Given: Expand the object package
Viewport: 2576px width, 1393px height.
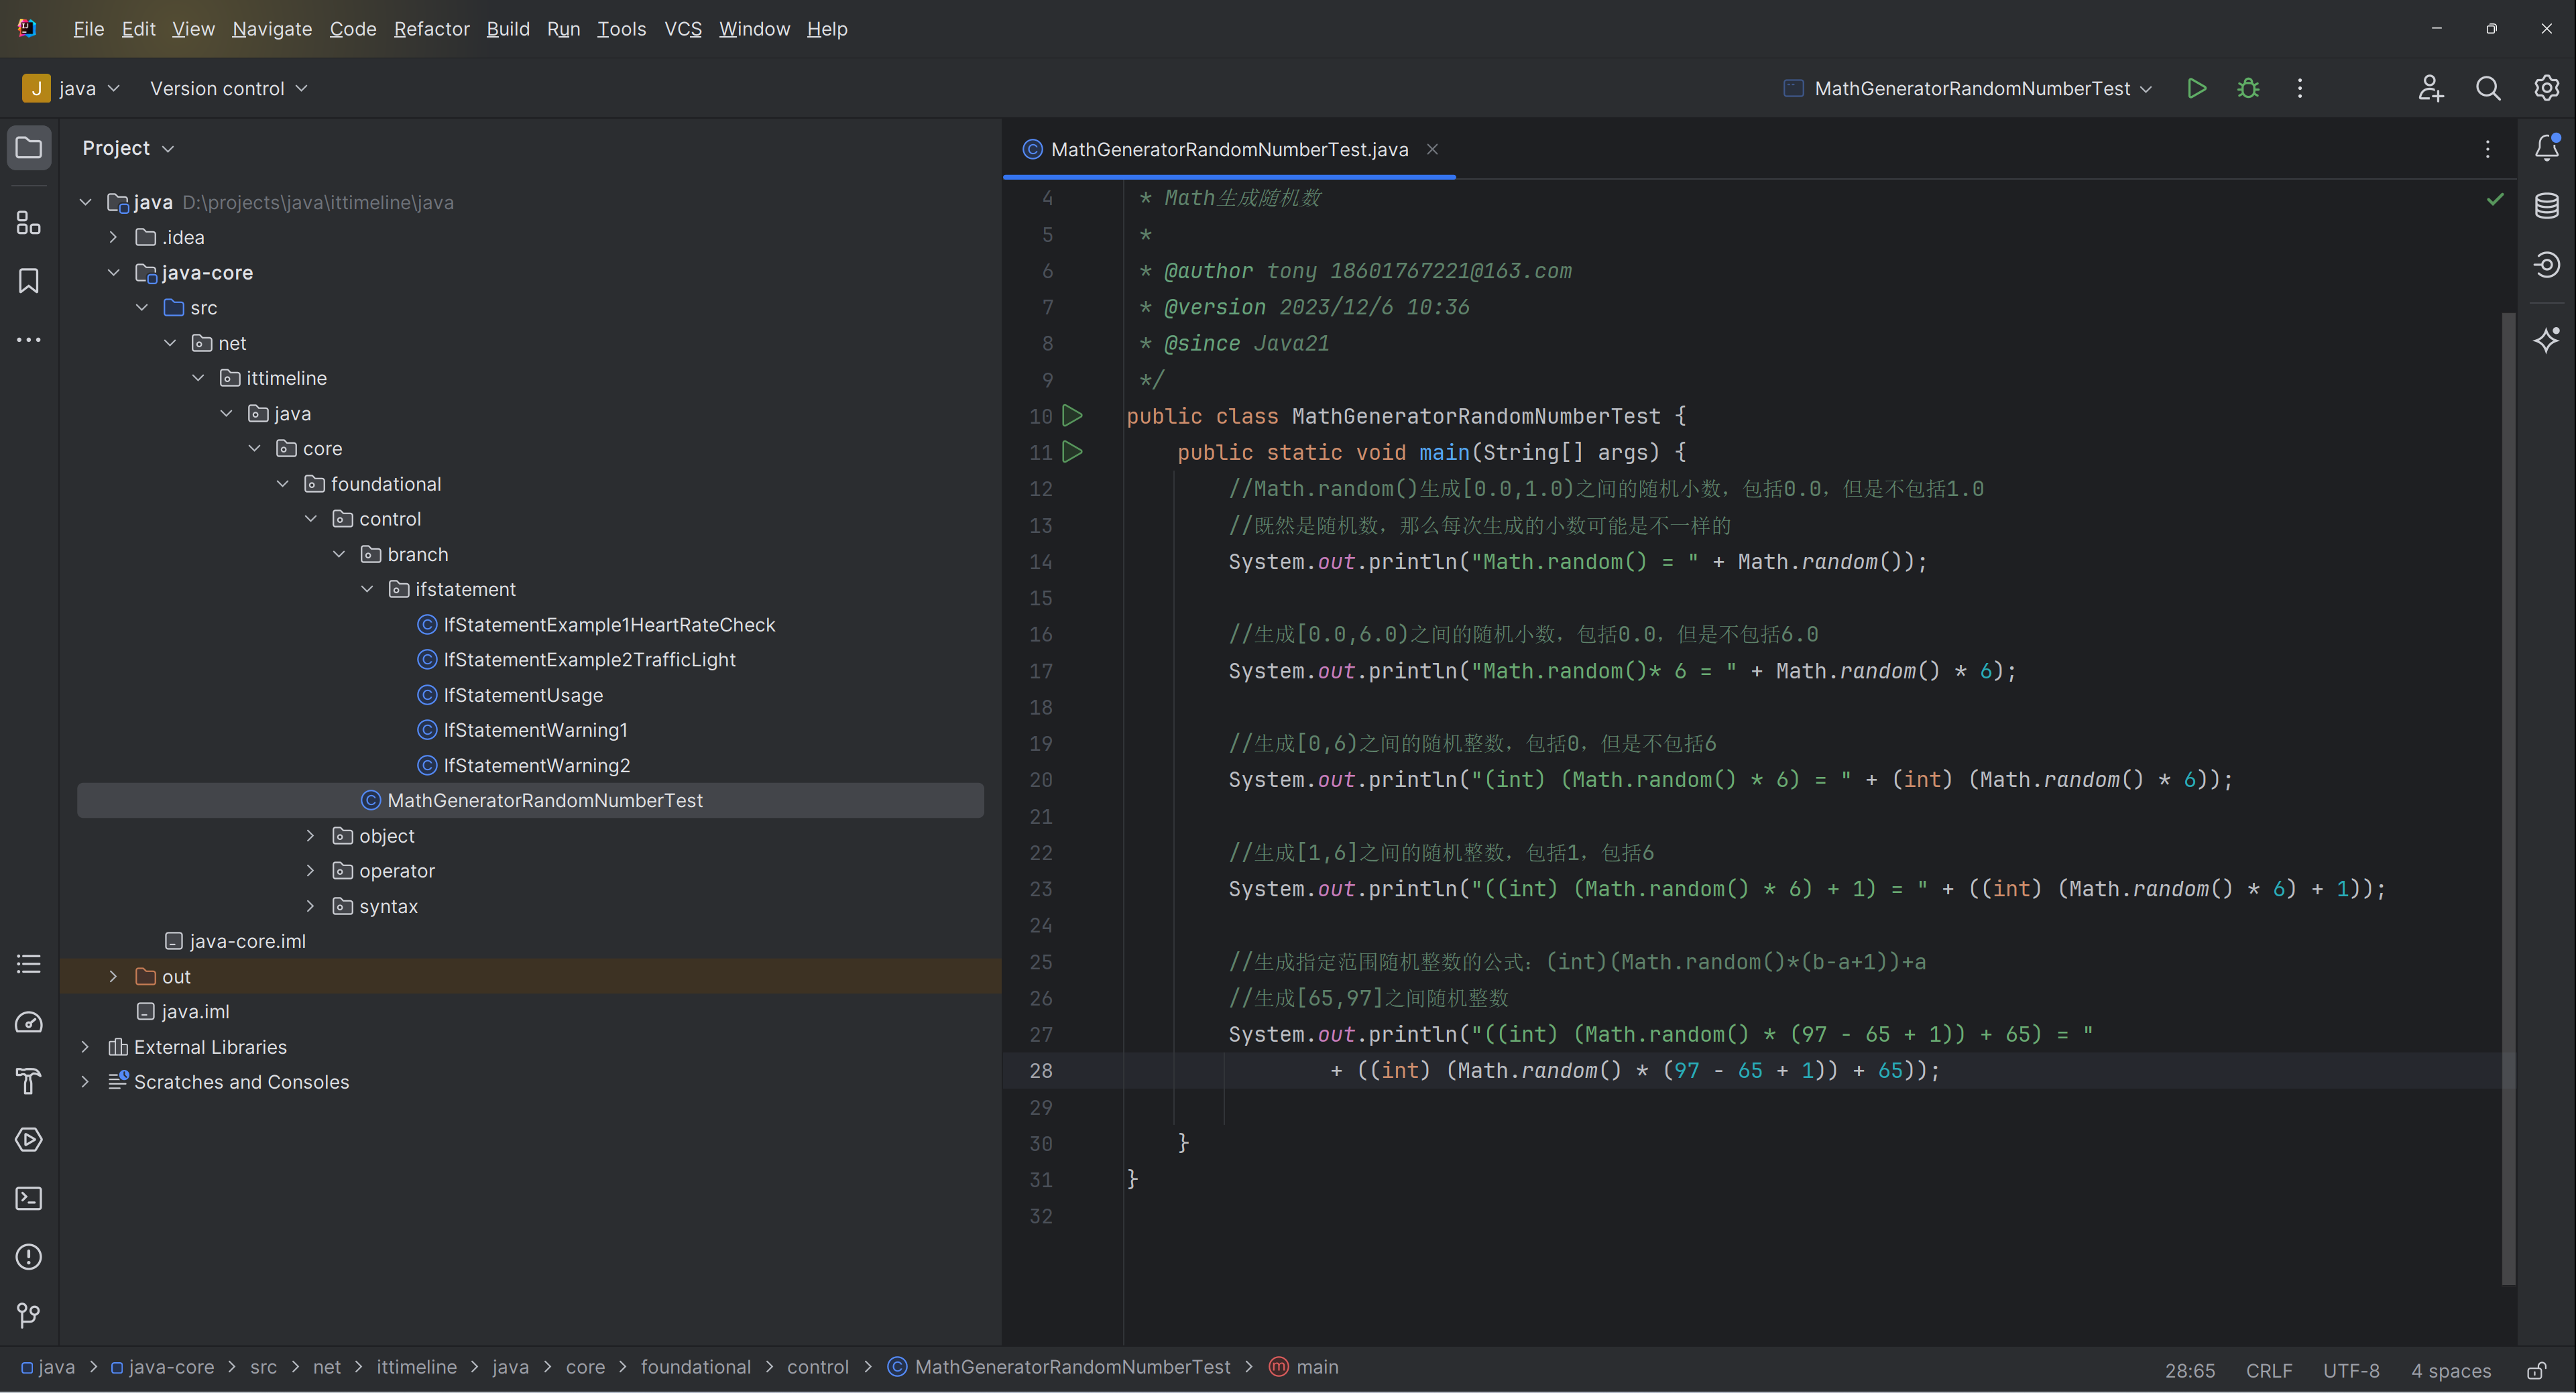Looking at the screenshot, I should pyautogui.click(x=310, y=835).
